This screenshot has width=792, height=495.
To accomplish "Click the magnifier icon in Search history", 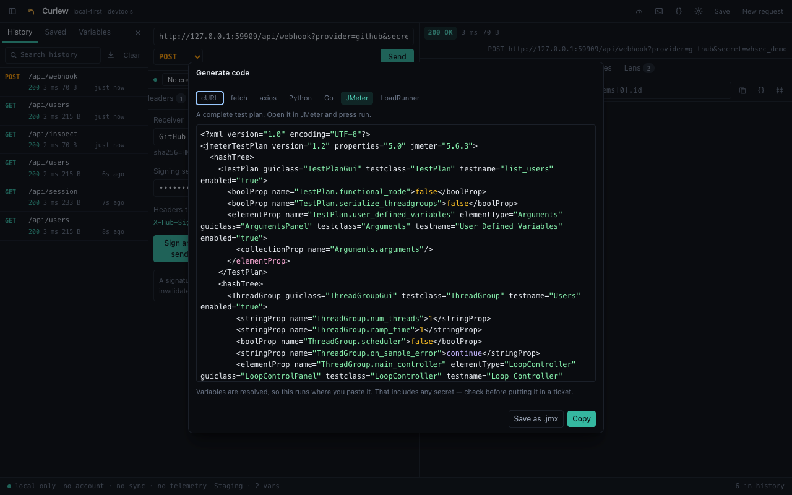I will coord(14,55).
